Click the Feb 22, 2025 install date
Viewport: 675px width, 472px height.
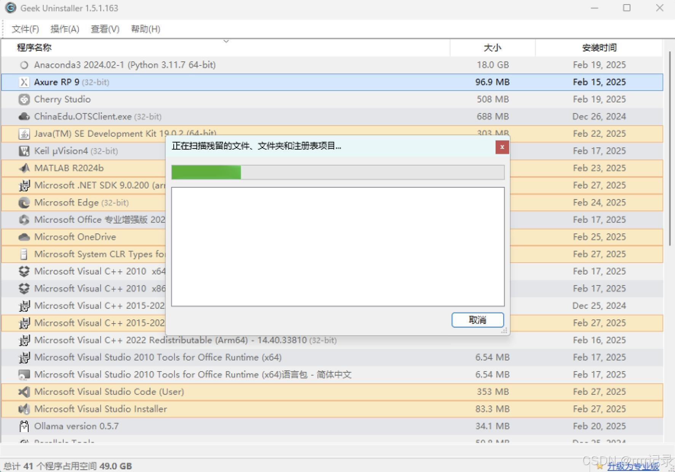[599, 134]
